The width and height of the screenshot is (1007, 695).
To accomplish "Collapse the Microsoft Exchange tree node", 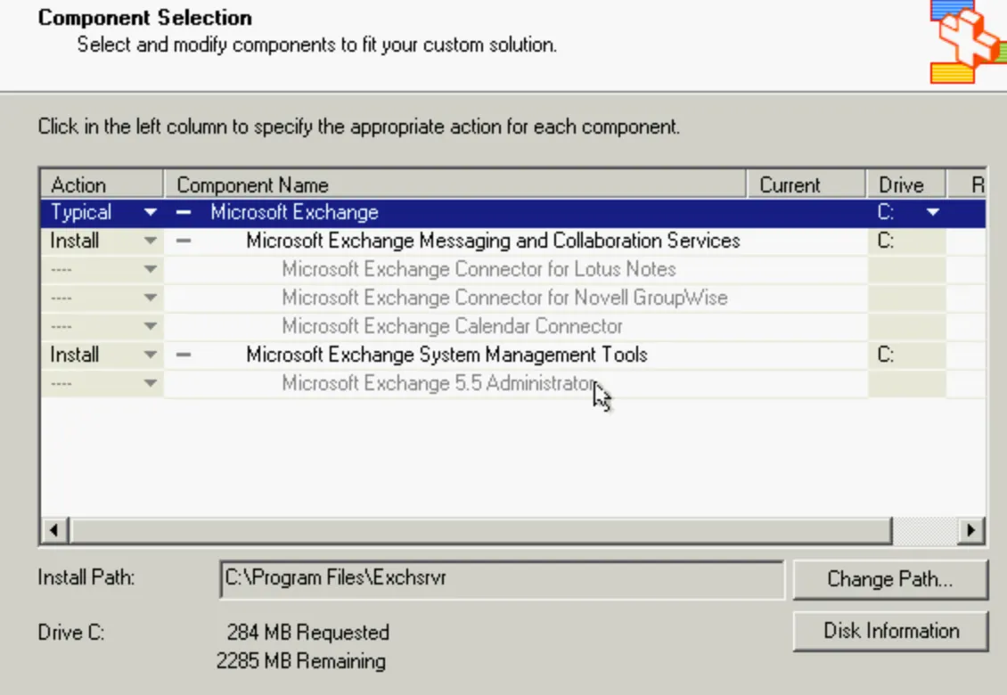I will coord(184,212).
